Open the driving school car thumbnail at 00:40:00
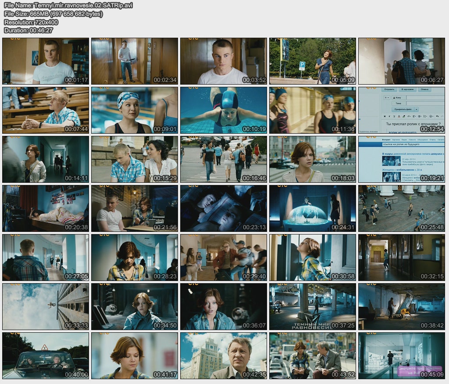Image resolution: width=449 pixels, height=384 pixels. [46, 356]
